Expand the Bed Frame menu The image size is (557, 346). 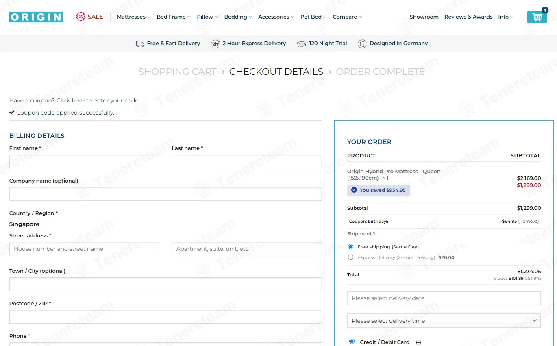point(174,17)
